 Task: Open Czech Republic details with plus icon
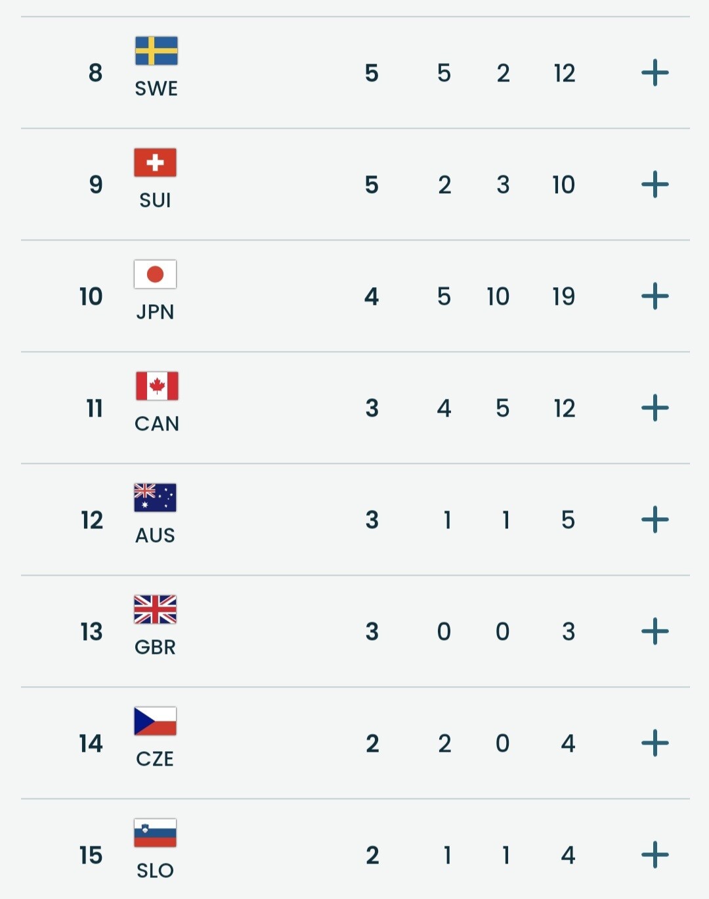(655, 743)
